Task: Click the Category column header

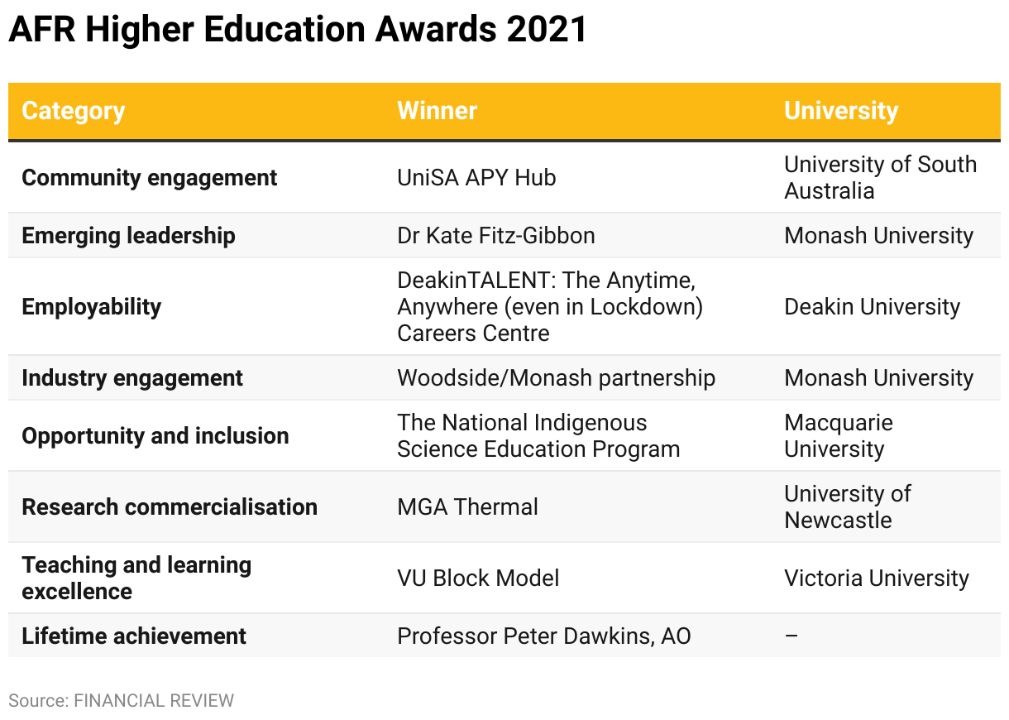Action: click(73, 111)
